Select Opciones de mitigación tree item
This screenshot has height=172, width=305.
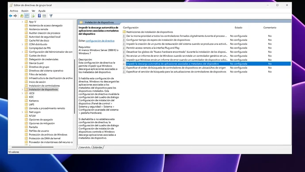pyautogui.click(x=42, y=123)
